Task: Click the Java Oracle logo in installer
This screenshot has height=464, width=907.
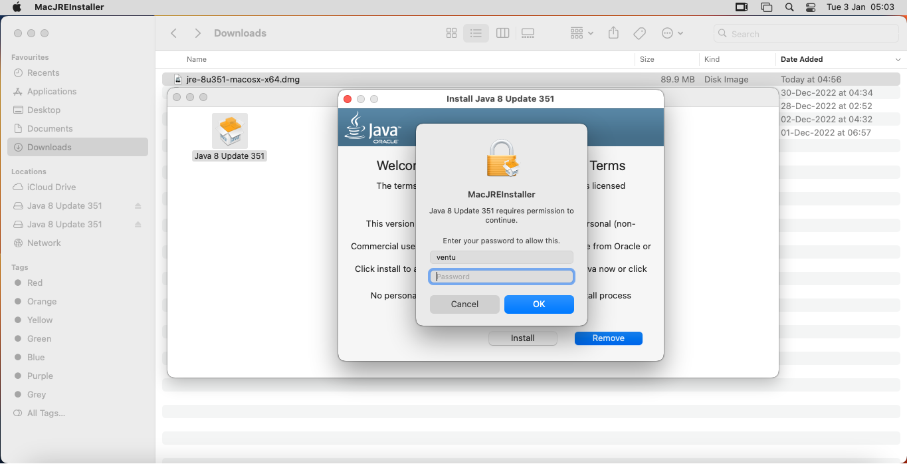Action: tap(372, 128)
